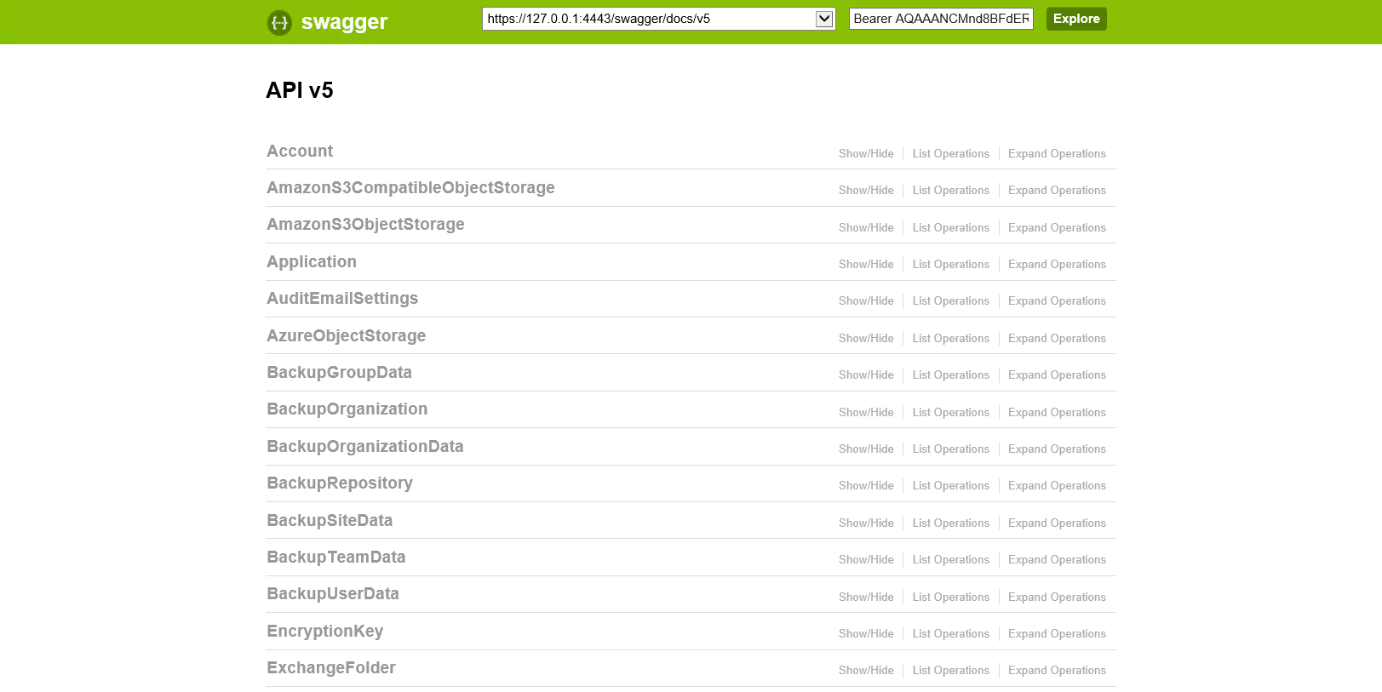Viewport: 1382px width, 692px height.
Task: List Operations for BackupRepository
Action: pyautogui.click(x=950, y=486)
